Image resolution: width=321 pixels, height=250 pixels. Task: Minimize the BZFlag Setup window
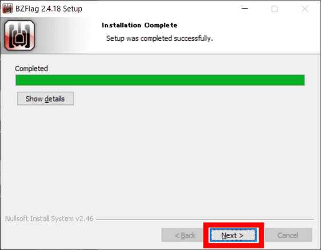245,9
